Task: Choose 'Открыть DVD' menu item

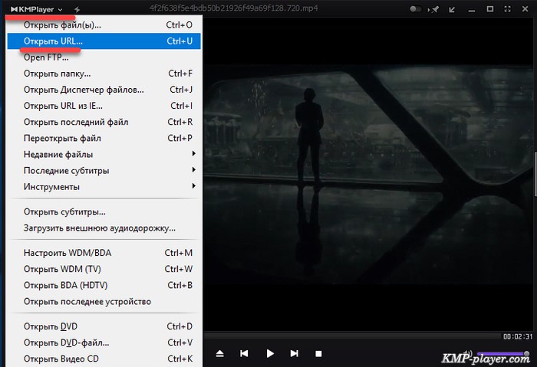Action: pyautogui.click(x=104, y=326)
